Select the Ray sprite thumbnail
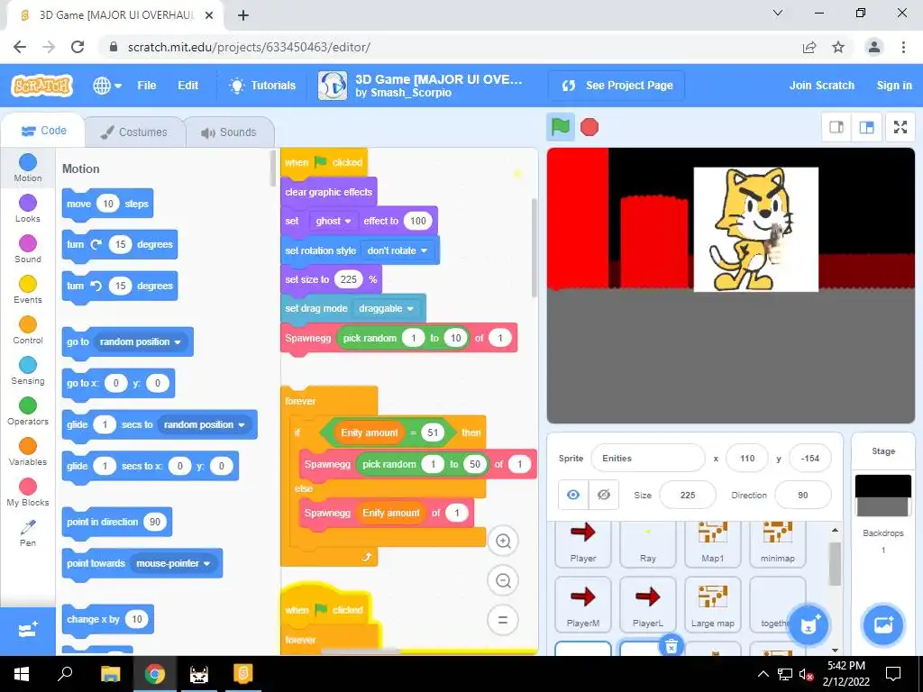This screenshot has width=923, height=692. [647, 543]
